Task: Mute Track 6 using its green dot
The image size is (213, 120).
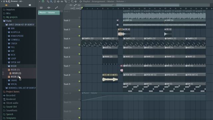Action: [79, 63]
